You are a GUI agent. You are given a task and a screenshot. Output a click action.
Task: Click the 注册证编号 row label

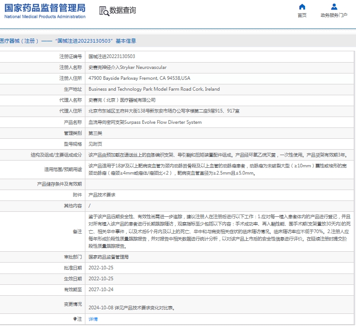click(70, 56)
